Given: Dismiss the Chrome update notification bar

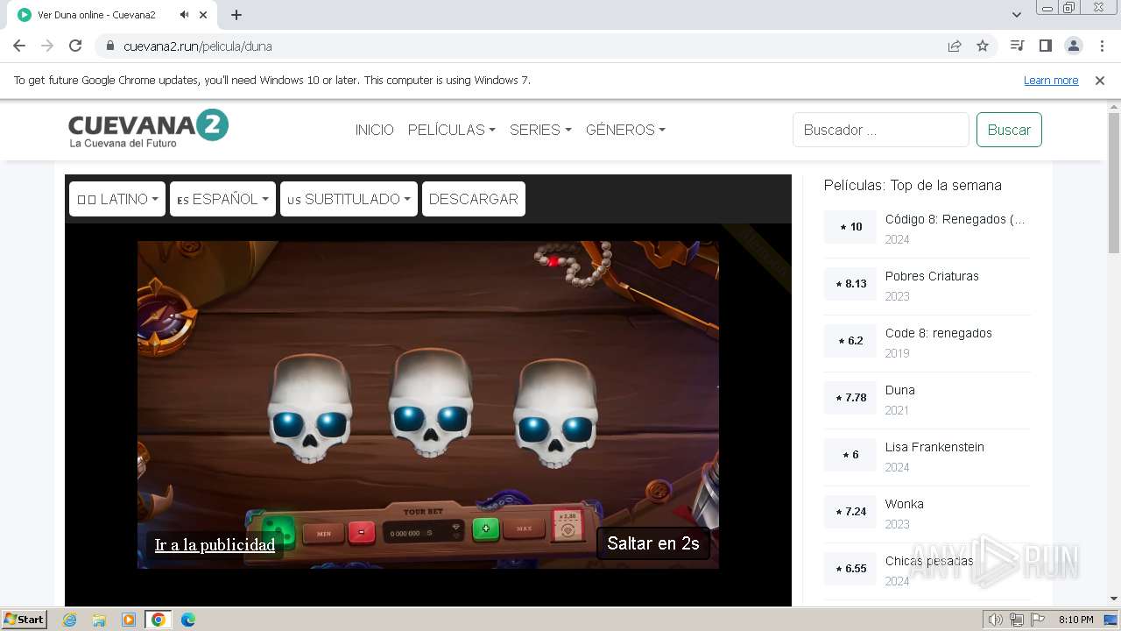Looking at the screenshot, I should click(1100, 80).
